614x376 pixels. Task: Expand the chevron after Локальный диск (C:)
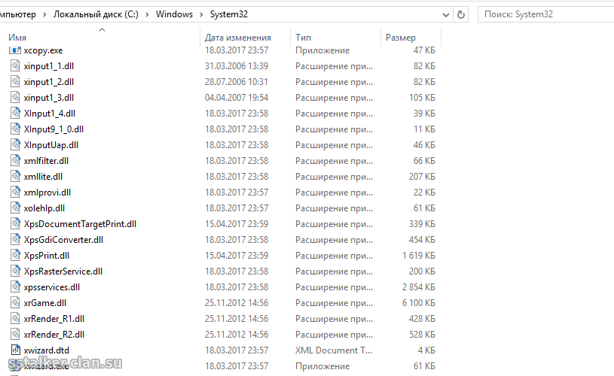(x=147, y=14)
